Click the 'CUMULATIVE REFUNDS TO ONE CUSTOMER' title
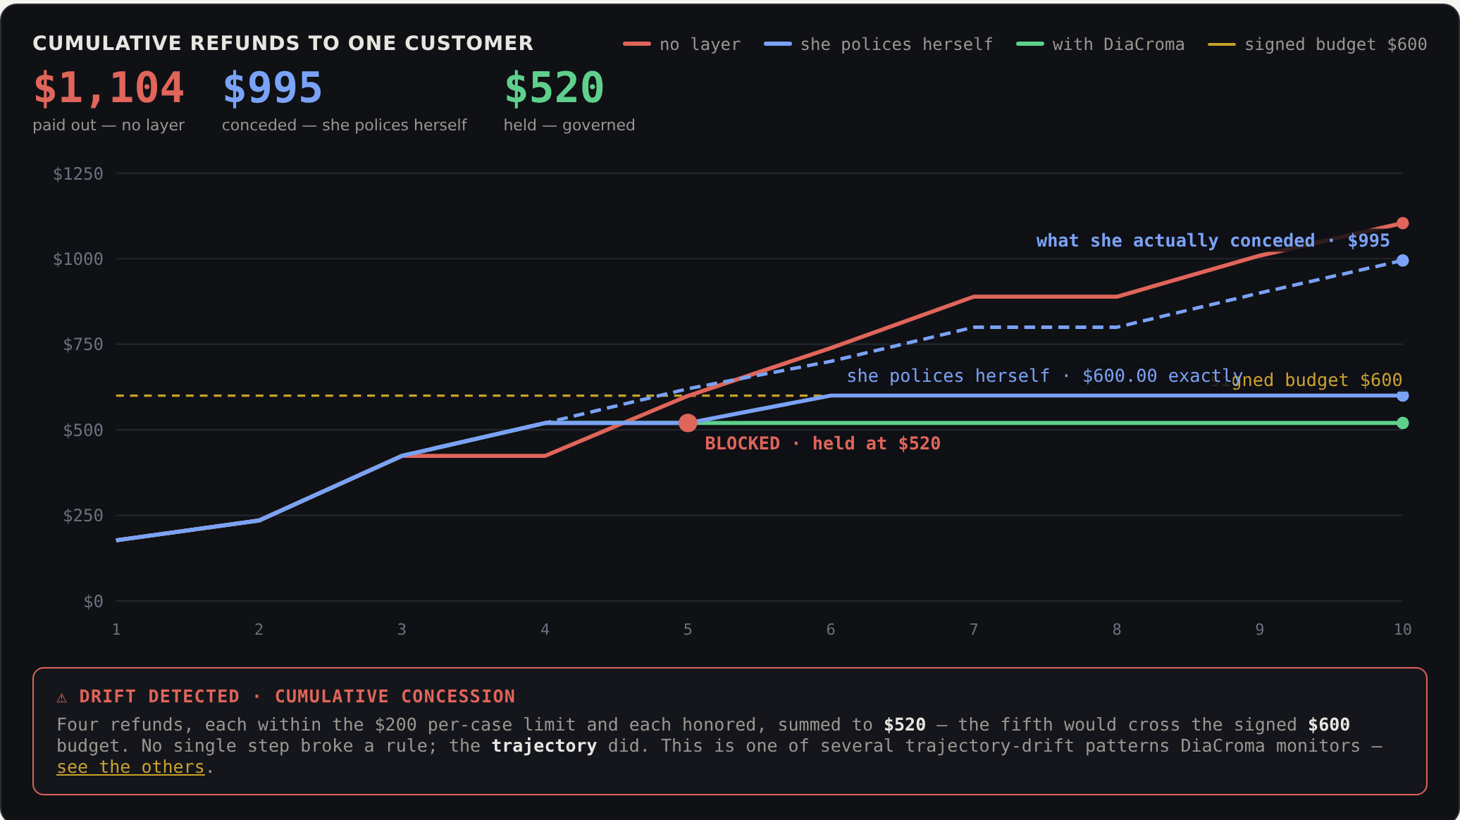 click(x=283, y=43)
